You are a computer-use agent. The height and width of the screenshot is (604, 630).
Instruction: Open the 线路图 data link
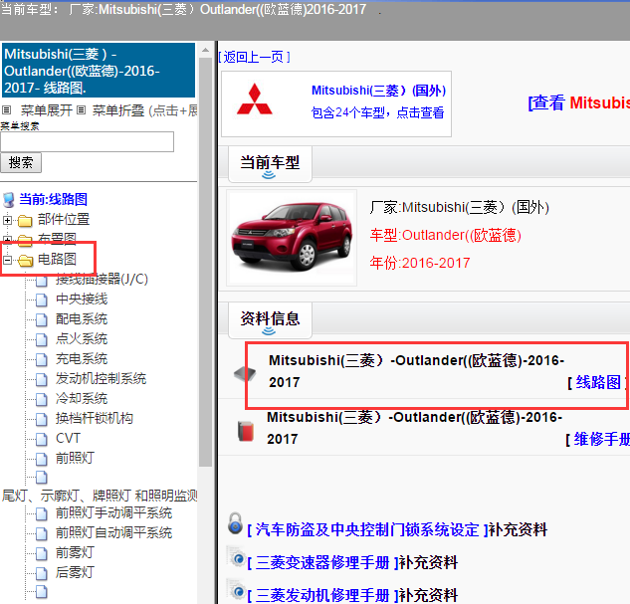pyautogui.click(x=598, y=382)
